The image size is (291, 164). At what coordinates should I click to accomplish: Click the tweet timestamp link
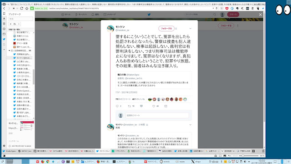coord(126,92)
